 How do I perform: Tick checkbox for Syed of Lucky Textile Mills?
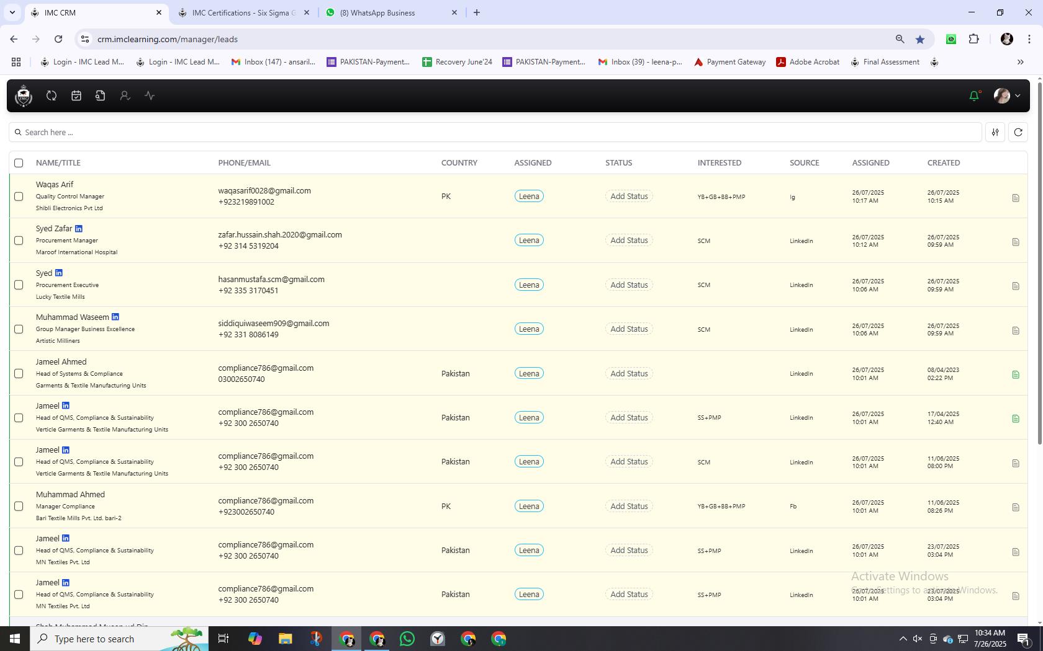[x=19, y=285]
